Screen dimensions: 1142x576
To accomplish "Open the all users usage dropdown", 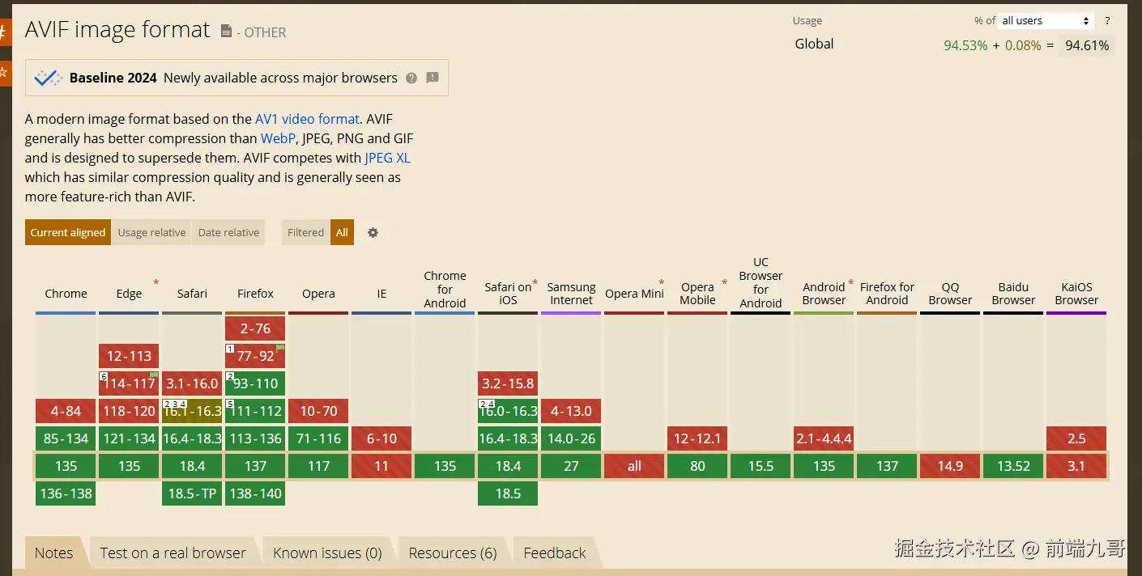I will tap(1046, 21).
